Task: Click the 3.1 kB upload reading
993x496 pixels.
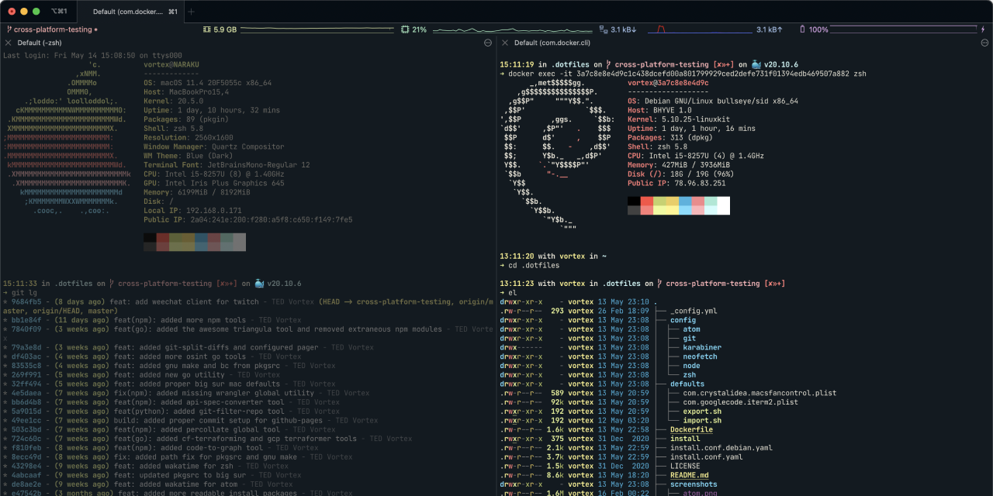Action: (x=770, y=29)
